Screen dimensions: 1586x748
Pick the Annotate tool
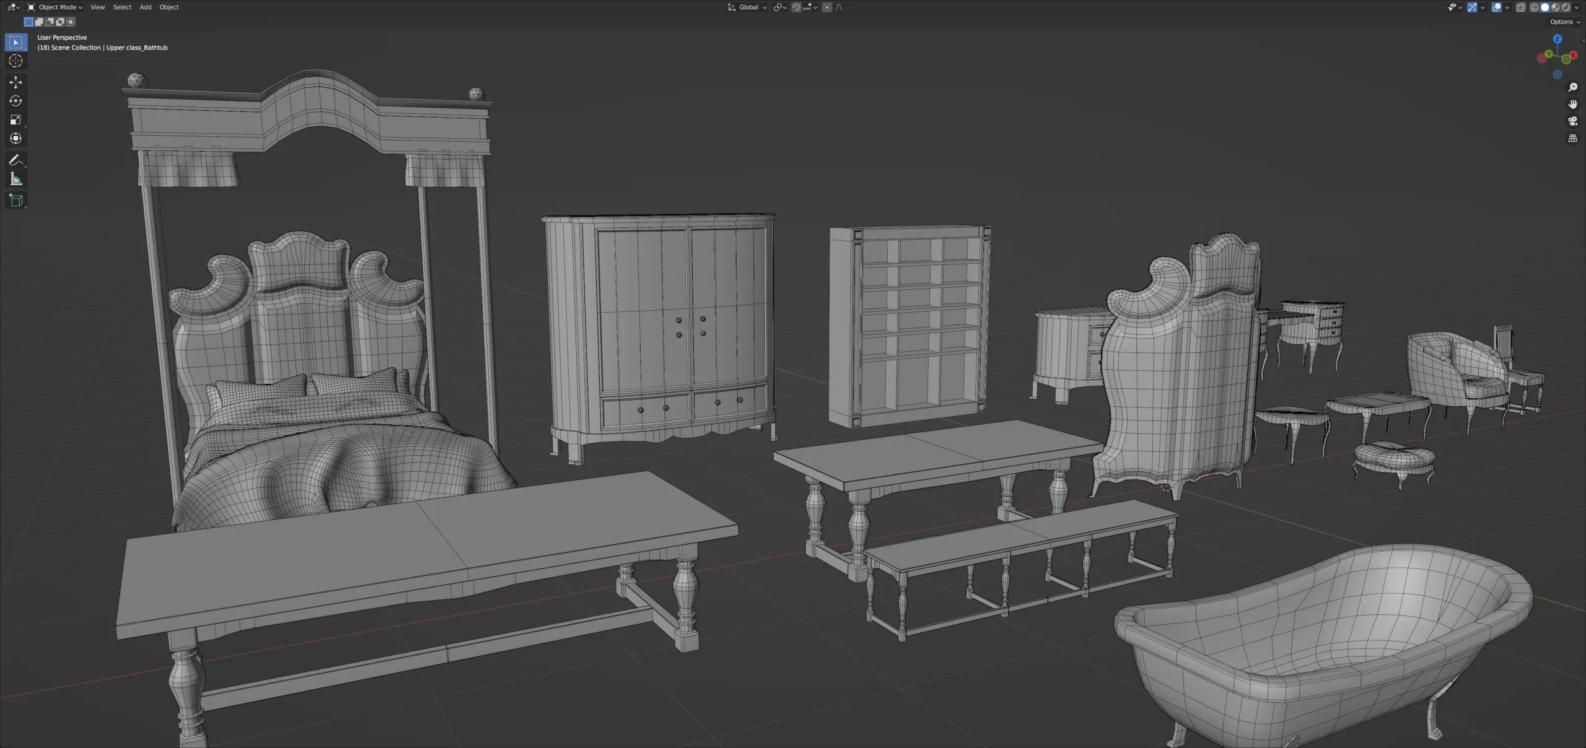(15, 160)
